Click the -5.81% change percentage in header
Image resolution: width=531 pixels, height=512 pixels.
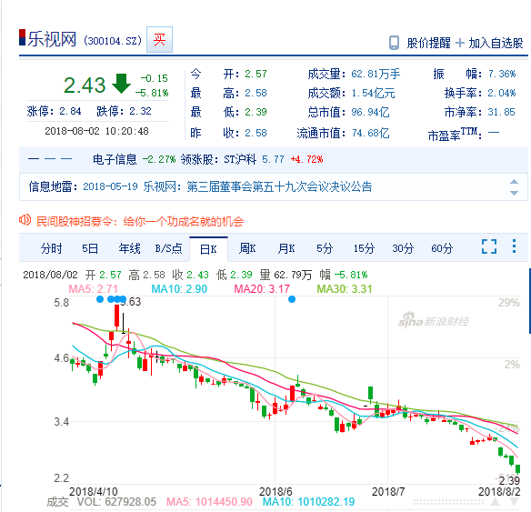pos(152,93)
